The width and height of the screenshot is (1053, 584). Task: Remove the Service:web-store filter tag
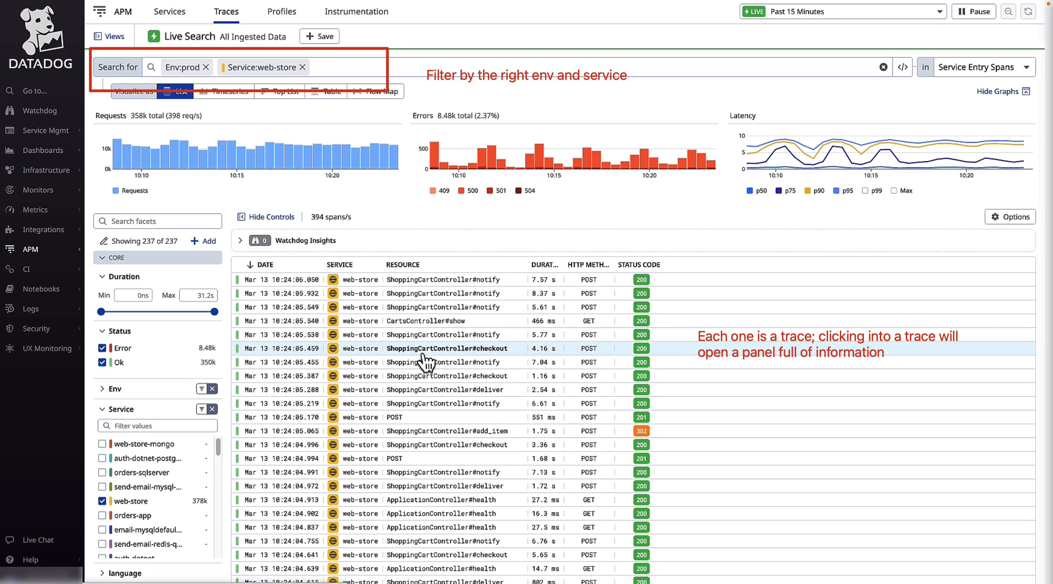(x=303, y=67)
